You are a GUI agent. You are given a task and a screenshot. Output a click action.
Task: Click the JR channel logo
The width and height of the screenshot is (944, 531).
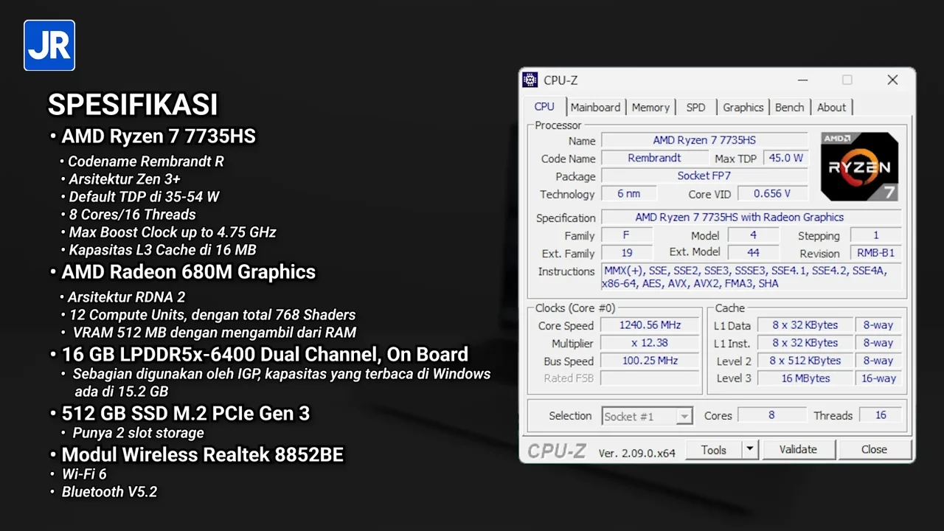tap(49, 46)
